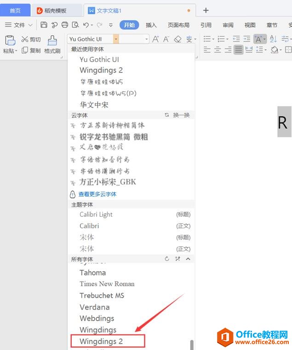Screen dimensions: 292x350
Task: Click the distributed alignment icon
Action: coord(249,50)
